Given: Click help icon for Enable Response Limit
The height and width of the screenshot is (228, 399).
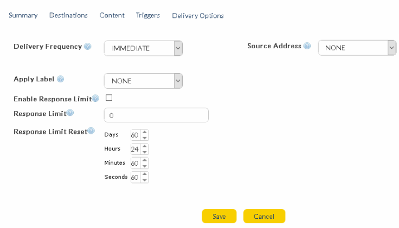Looking at the screenshot, I should point(95,99).
